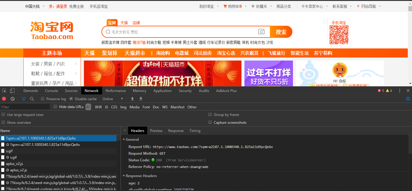
Task: Open the Timing tab of request
Action: [195, 130]
